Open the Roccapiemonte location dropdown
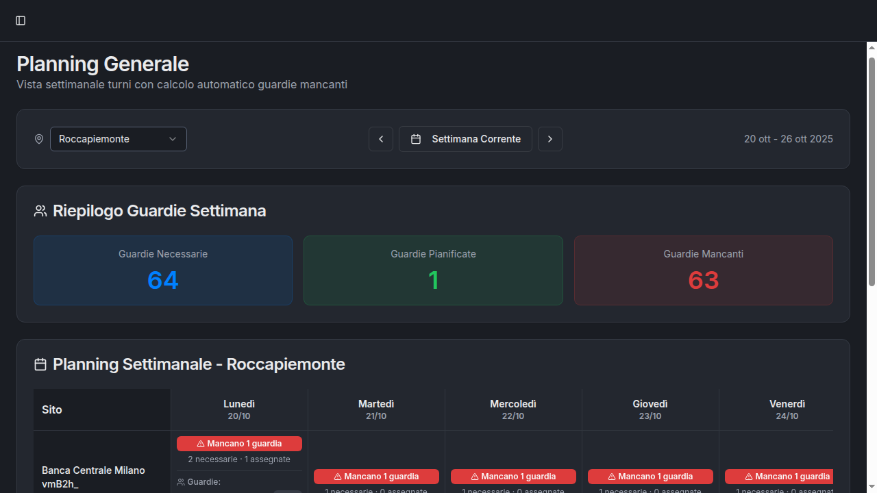 pyautogui.click(x=119, y=139)
